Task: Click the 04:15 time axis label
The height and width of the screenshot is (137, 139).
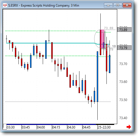Action: (x=56, y=127)
